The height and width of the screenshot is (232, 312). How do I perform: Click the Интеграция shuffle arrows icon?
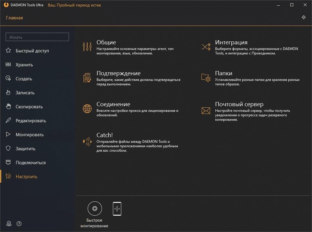(x=206, y=47)
